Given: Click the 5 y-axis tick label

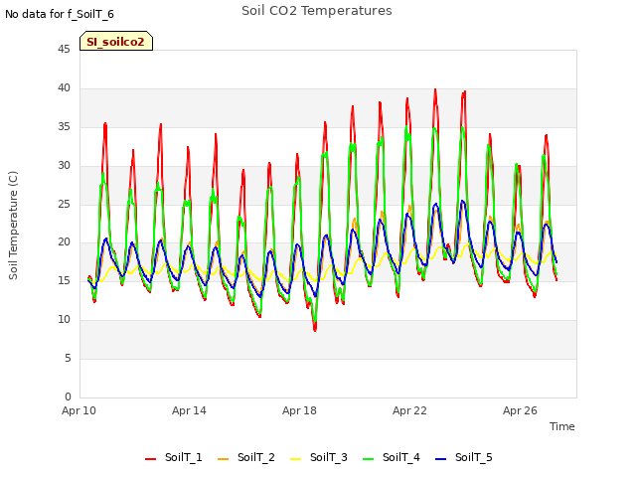Looking at the screenshot, I should (x=68, y=358).
